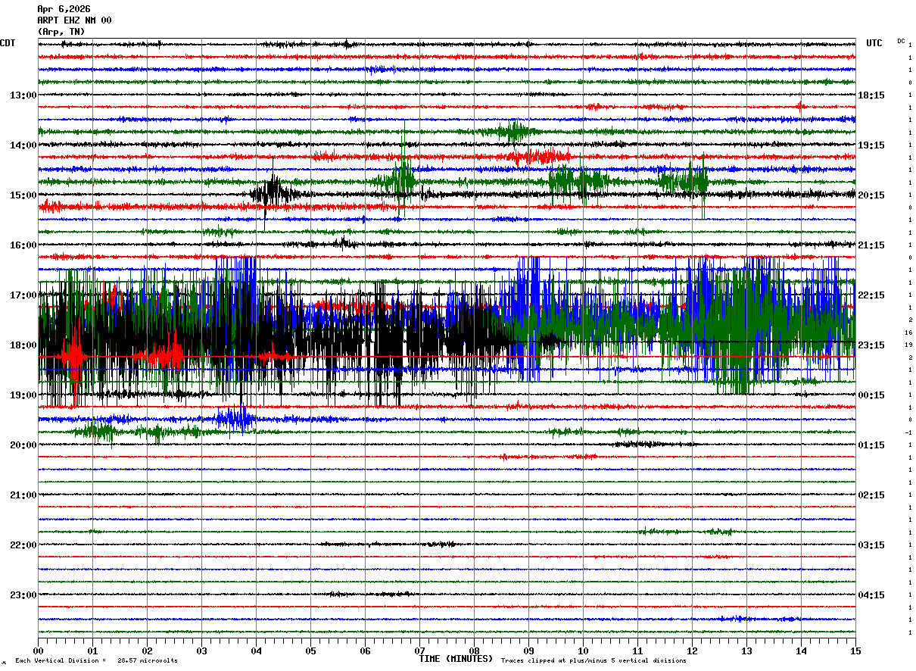Click the DC offset value 19
Screen dimensions: 916x671
(x=909, y=345)
